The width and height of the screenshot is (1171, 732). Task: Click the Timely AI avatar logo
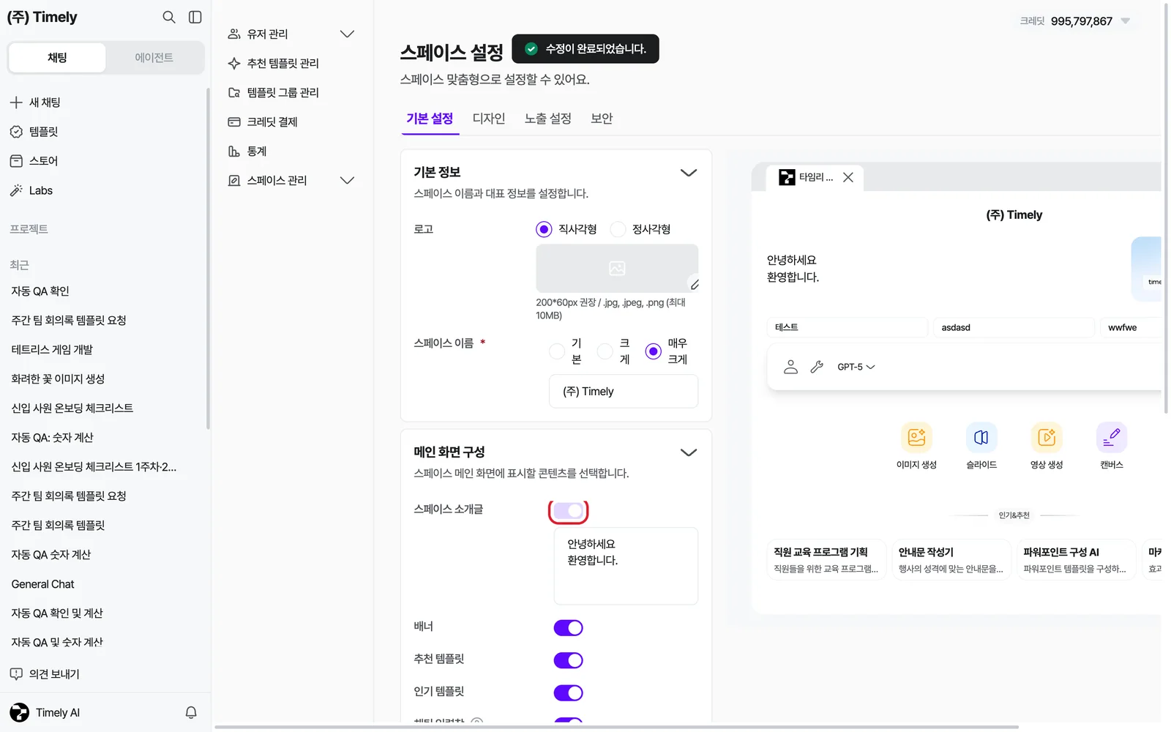(20, 712)
